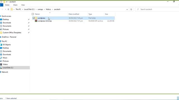The width and height of the screenshot is (179, 100).
Task: Sort by Date modified column header
Action: [x=74, y=14]
